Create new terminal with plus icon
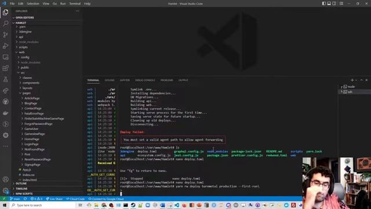 tap(352, 80)
